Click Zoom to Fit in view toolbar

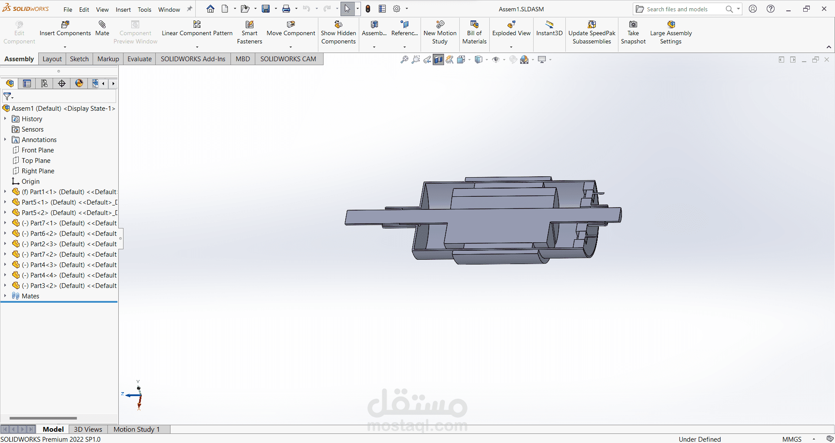[x=404, y=60]
